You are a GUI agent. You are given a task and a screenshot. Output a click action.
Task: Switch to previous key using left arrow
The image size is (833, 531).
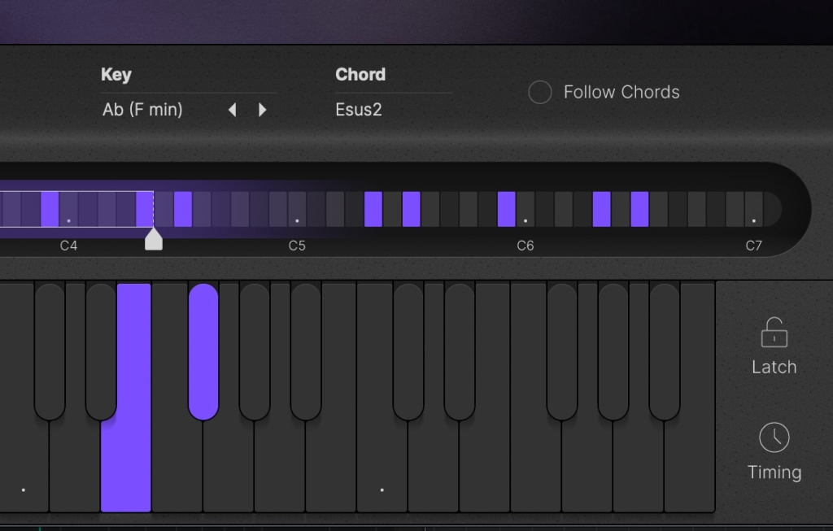click(x=233, y=110)
